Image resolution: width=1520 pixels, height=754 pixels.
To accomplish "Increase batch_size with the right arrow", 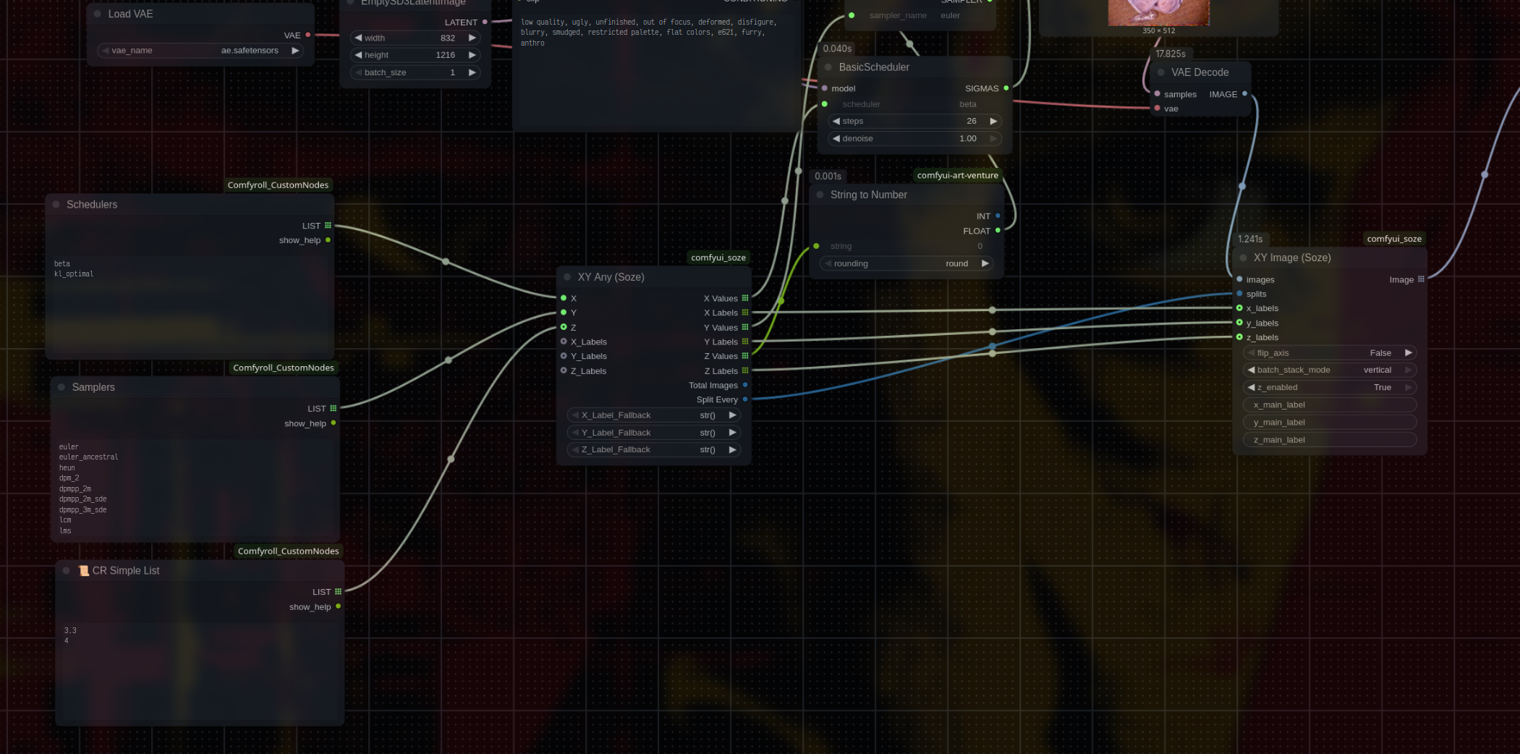I will point(472,72).
